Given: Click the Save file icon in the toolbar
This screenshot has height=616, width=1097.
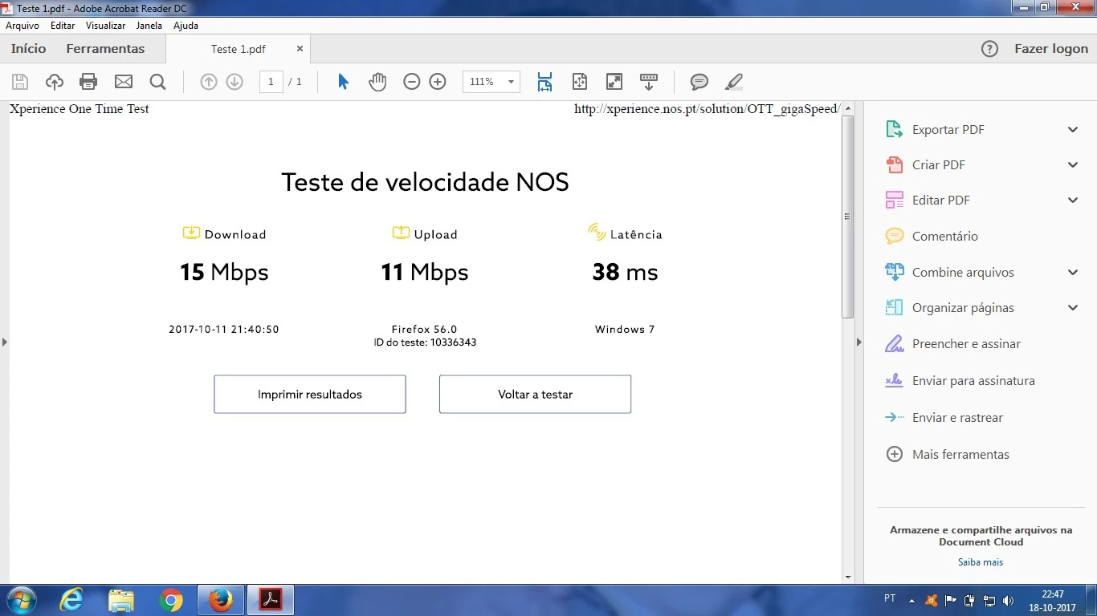Looking at the screenshot, I should [x=20, y=82].
